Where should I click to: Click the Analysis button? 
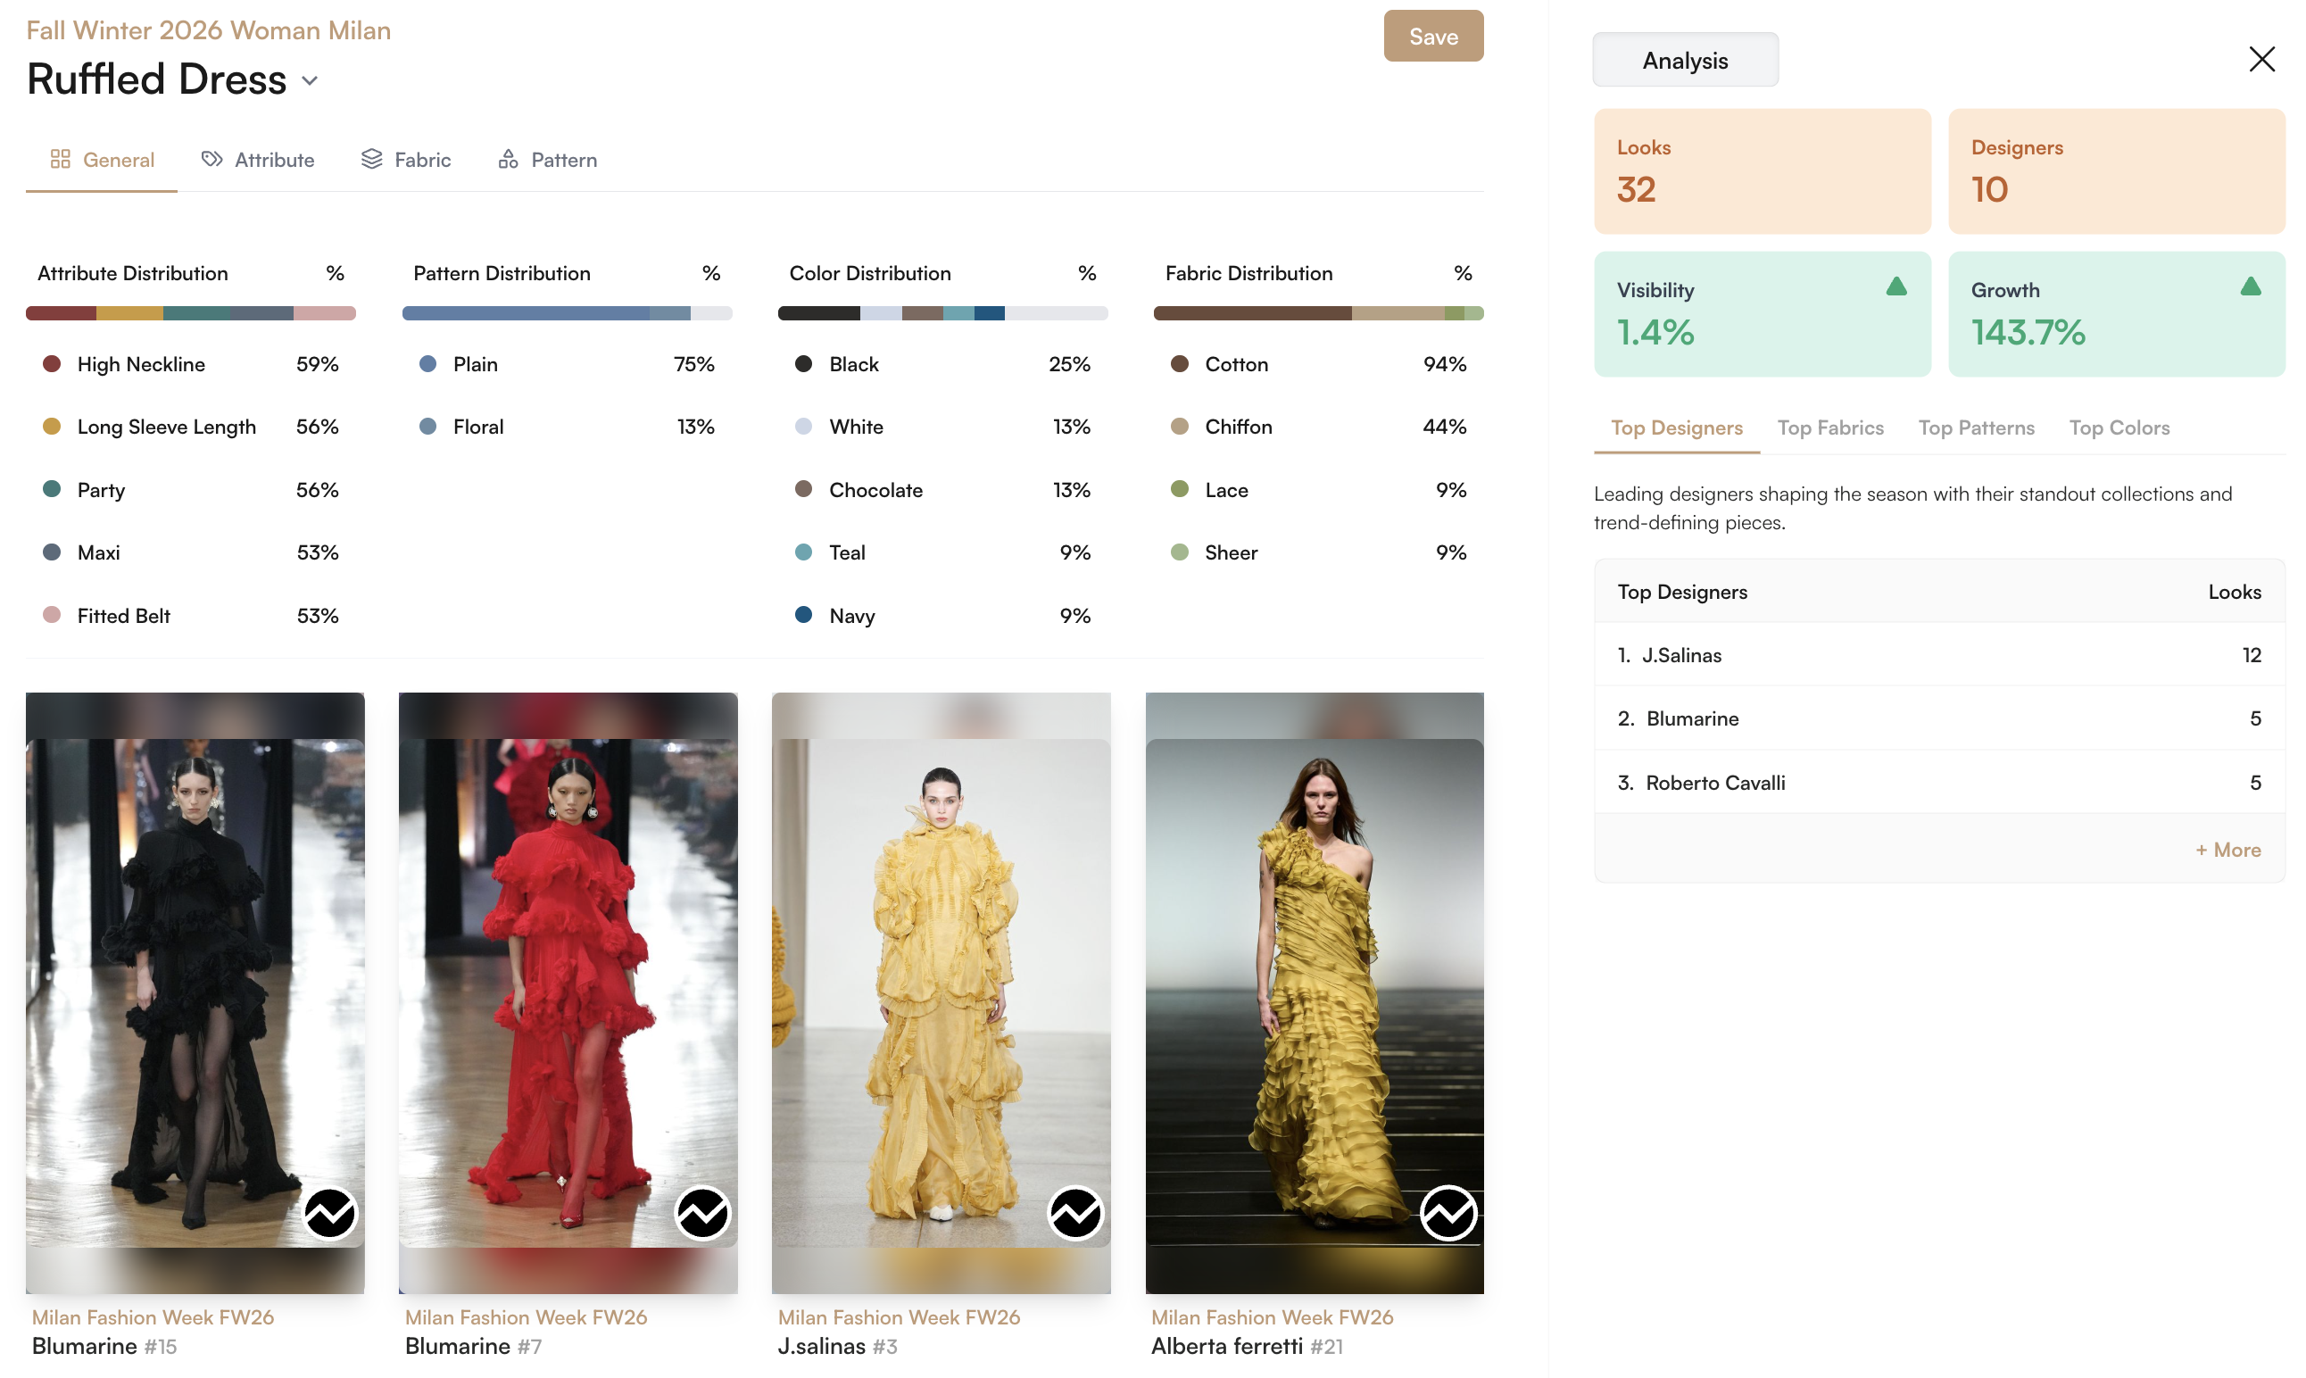click(x=1685, y=61)
